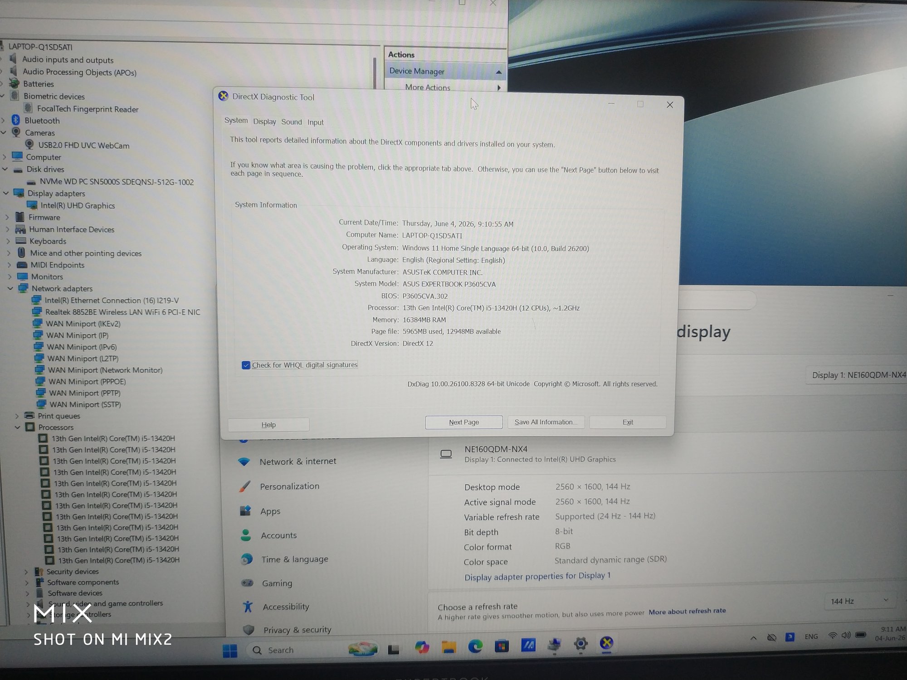Click the NVMe WD PC SN5000S disk icon
The width and height of the screenshot is (907, 680).
pos(31,182)
